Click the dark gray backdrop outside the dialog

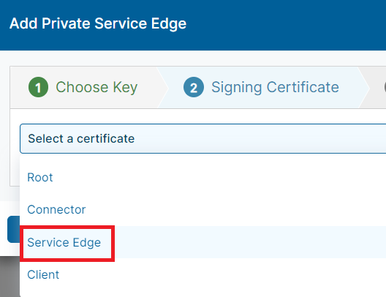10,277
